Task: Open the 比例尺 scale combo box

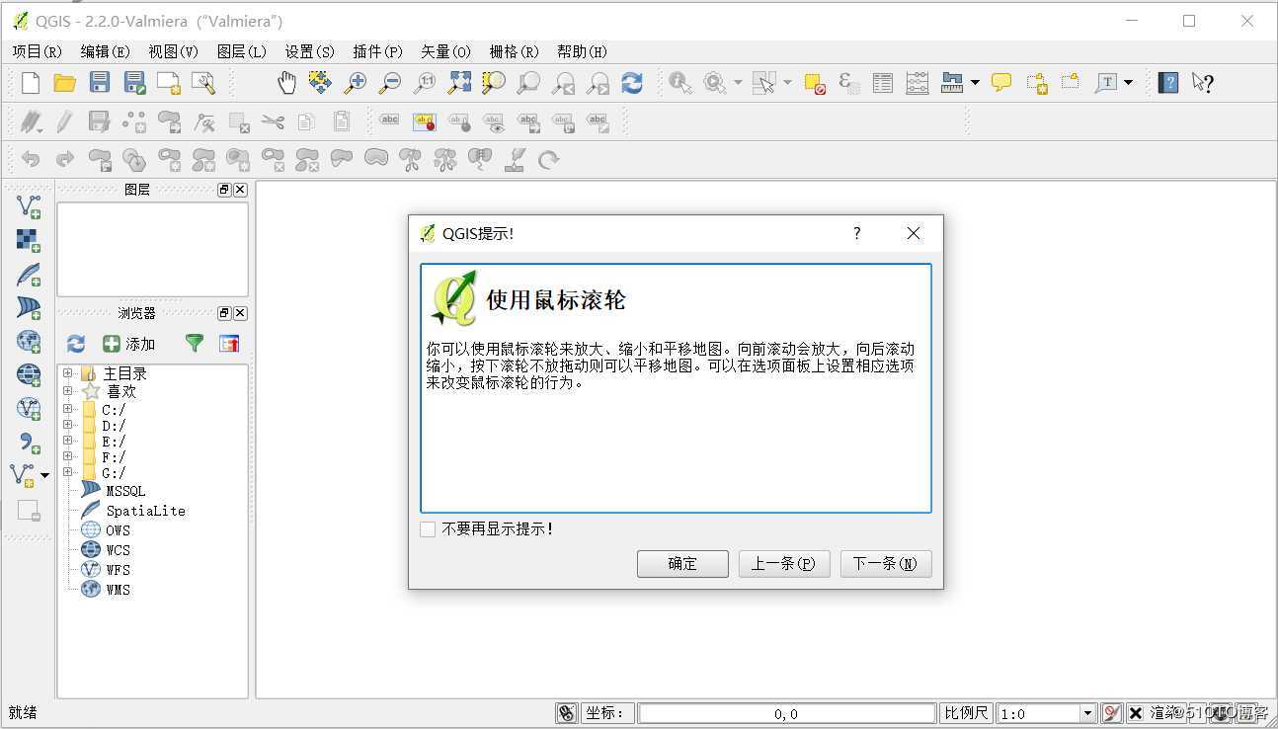Action: 1047,713
